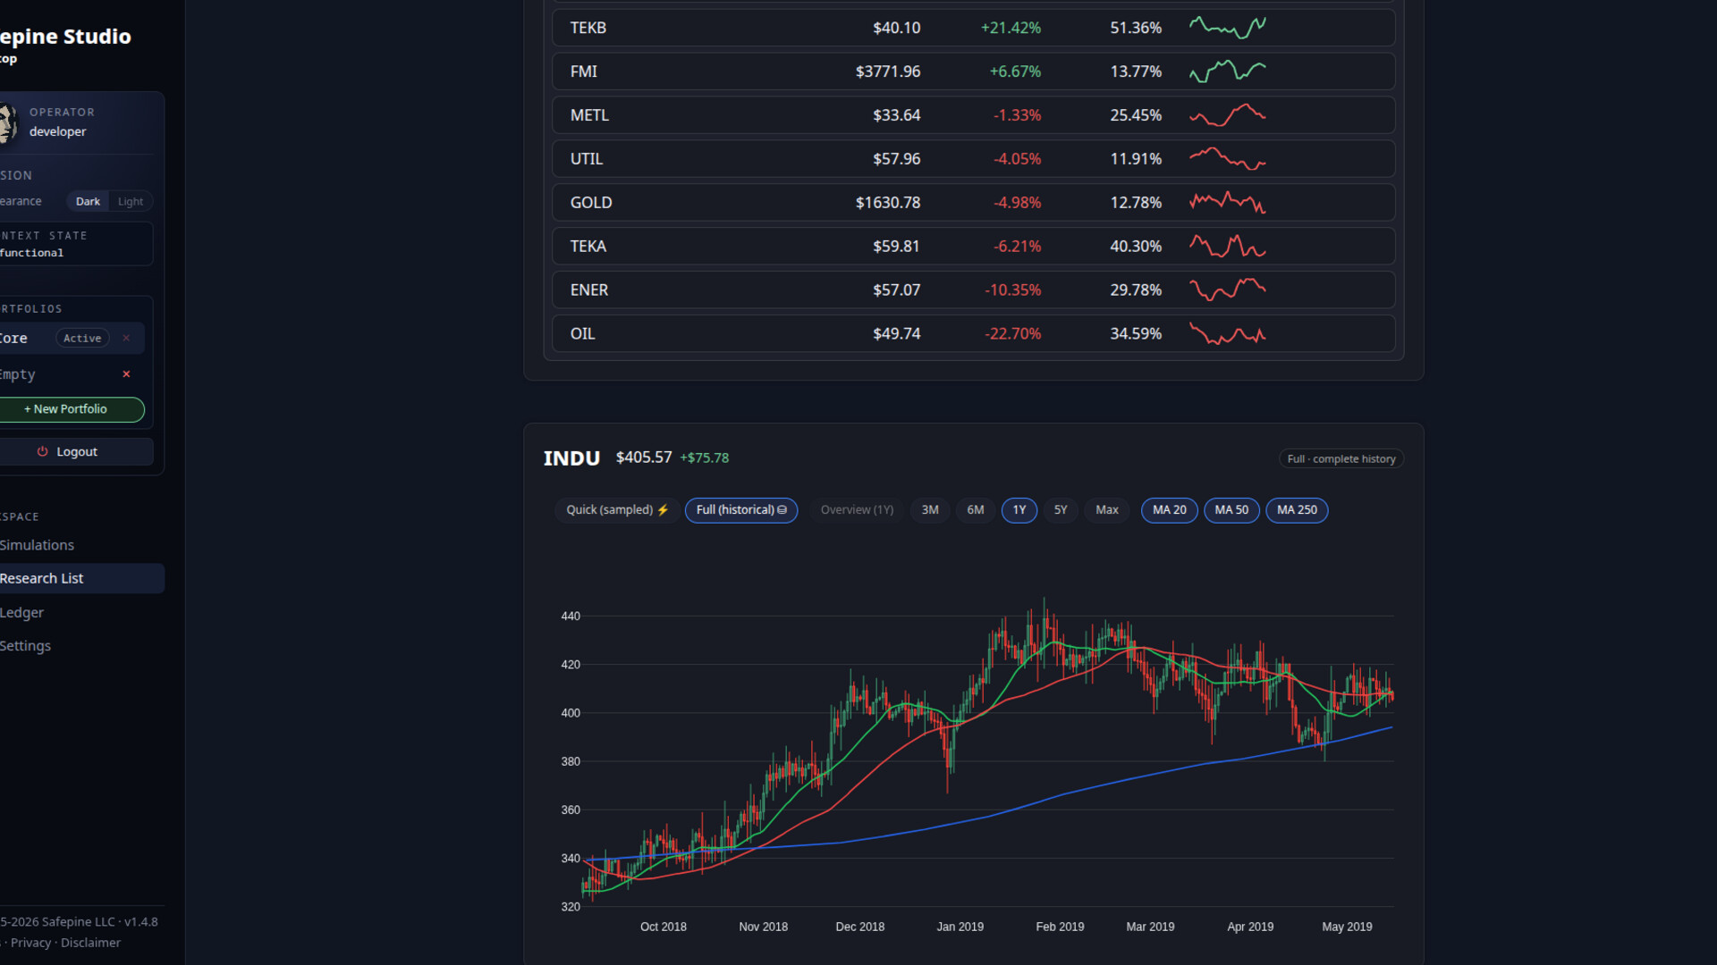Click the GOLD sparkline trend icon
The height and width of the screenshot is (965, 1717).
1227,203
